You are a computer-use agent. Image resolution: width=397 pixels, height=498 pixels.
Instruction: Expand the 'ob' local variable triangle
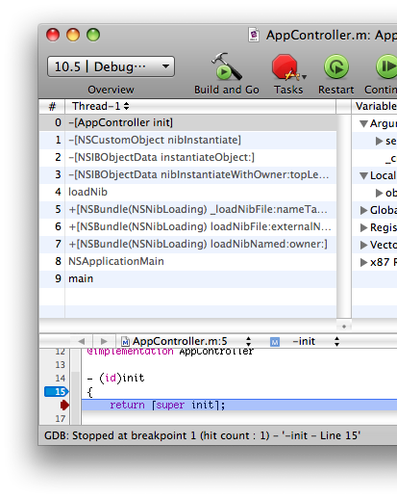pos(379,193)
